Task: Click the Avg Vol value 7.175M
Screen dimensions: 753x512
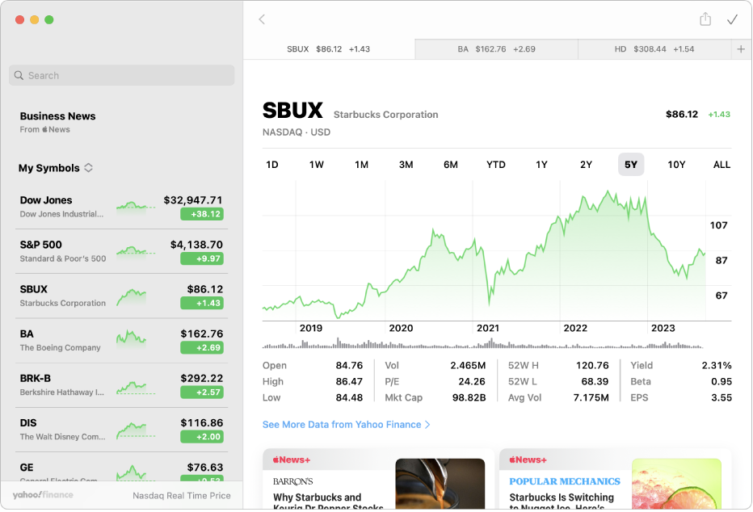Action: point(591,398)
